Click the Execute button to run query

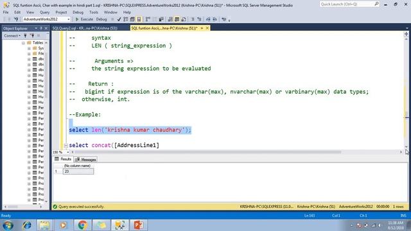[84, 19]
